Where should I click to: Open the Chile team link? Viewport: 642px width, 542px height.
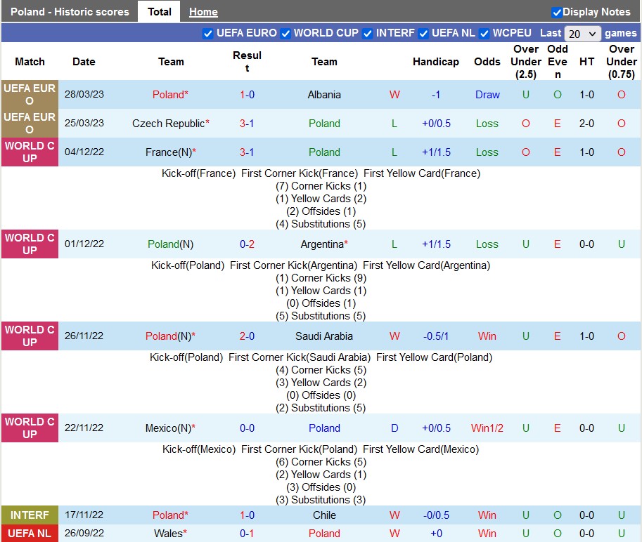tap(324, 515)
